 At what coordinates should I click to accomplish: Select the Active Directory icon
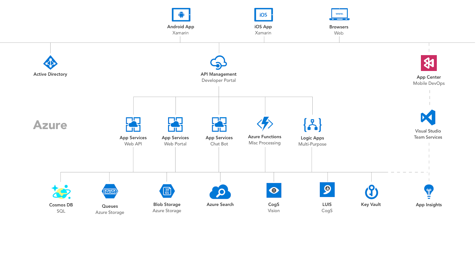coord(50,63)
